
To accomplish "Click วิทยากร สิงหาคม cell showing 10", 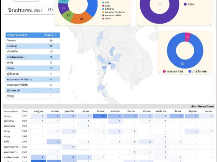I will (100, 116).
